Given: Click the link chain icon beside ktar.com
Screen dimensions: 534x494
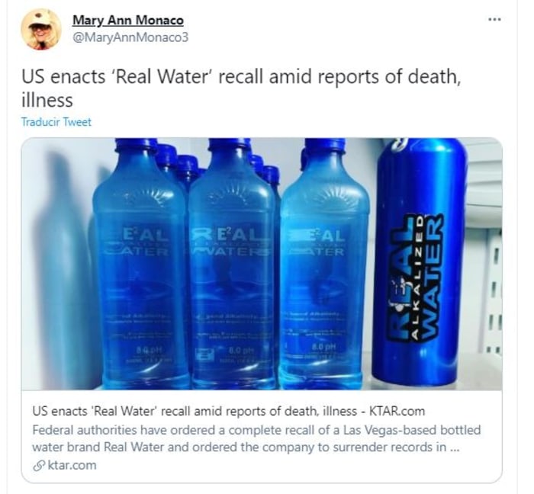Looking at the screenshot, I should coord(39,466).
